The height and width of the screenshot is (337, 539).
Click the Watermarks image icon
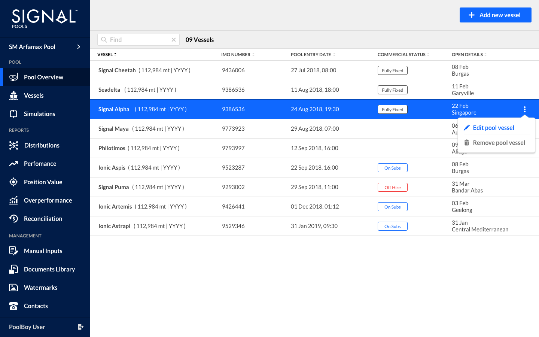[13, 288]
